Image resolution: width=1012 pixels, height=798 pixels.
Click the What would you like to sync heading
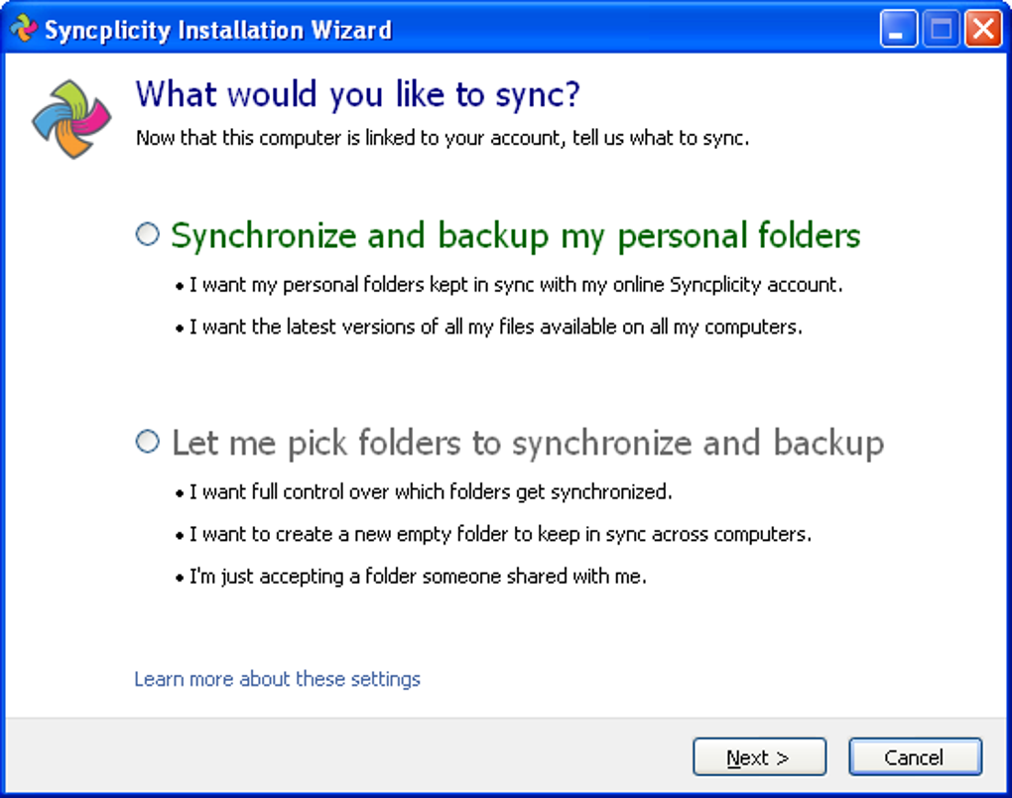point(357,95)
